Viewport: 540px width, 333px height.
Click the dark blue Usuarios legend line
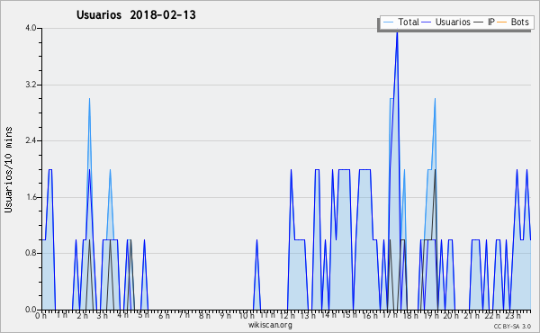[427, 22]
